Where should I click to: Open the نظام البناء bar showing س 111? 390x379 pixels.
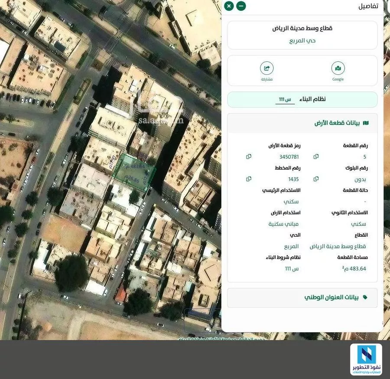tap(302, 100)
